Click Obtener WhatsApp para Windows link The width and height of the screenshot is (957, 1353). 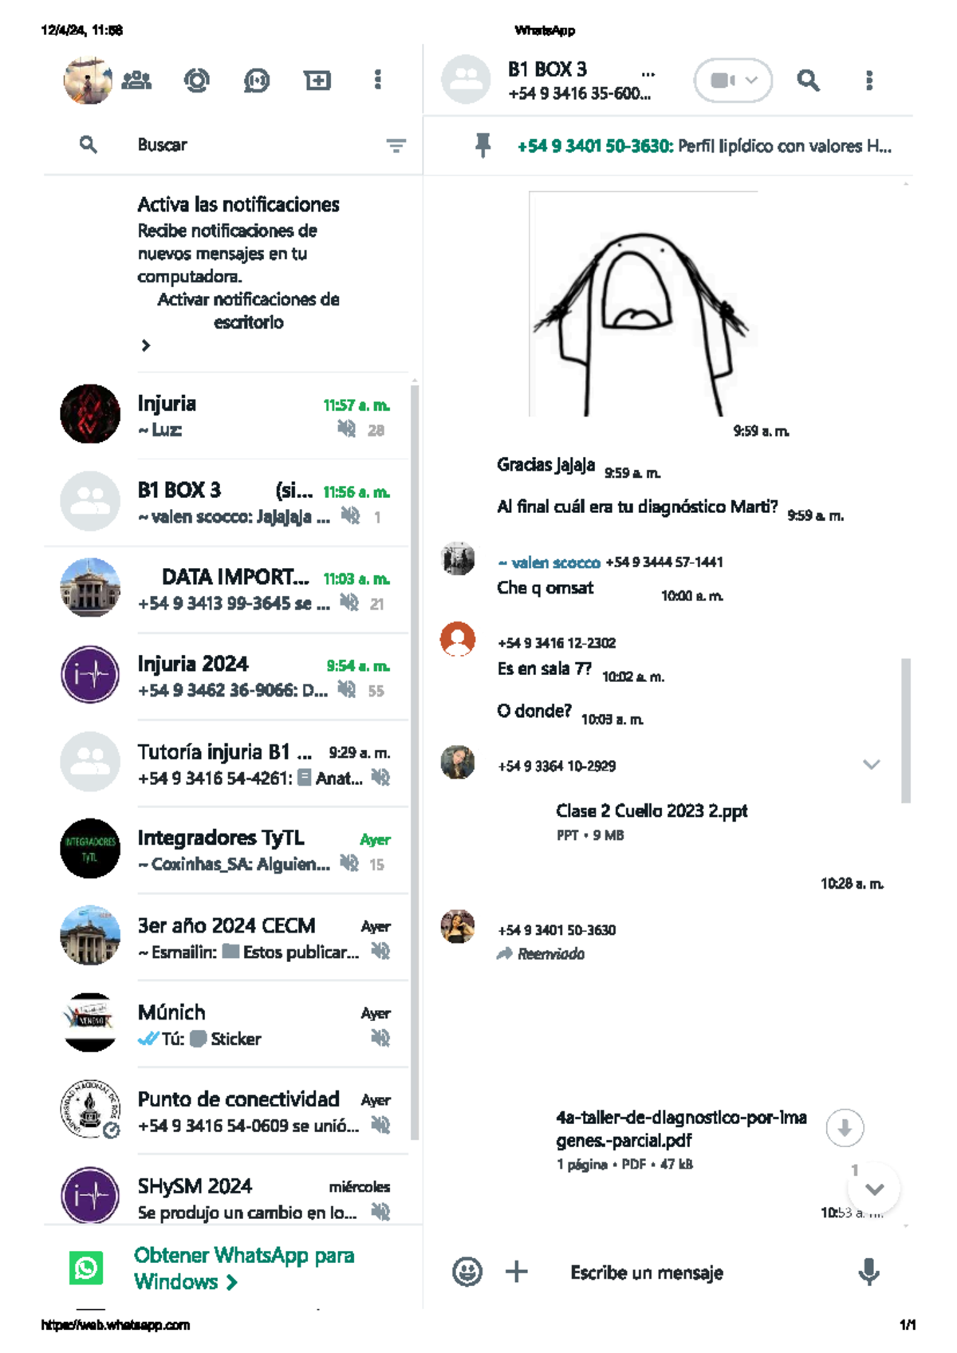tap(244, 1268)
